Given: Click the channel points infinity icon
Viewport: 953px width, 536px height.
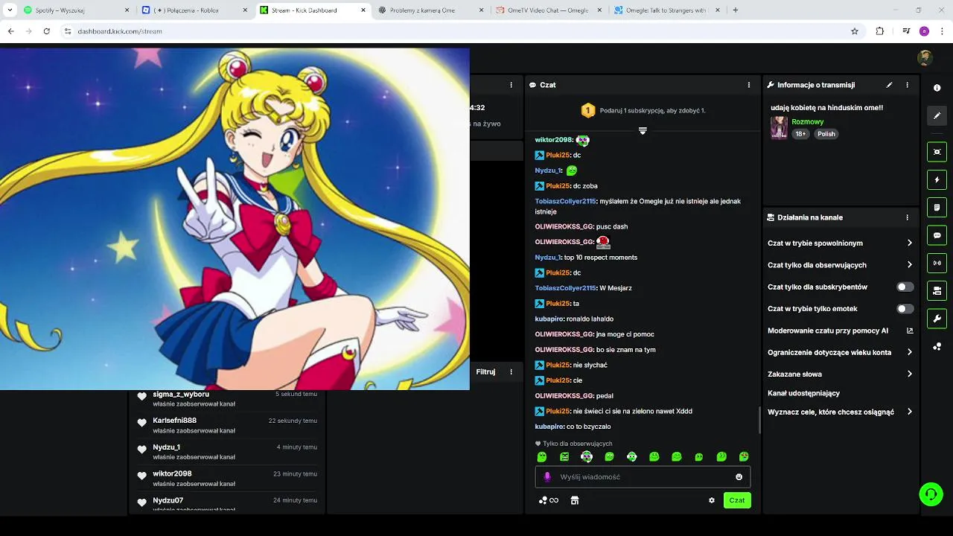Looking at the screenshot, I should (x=549, y=500).
